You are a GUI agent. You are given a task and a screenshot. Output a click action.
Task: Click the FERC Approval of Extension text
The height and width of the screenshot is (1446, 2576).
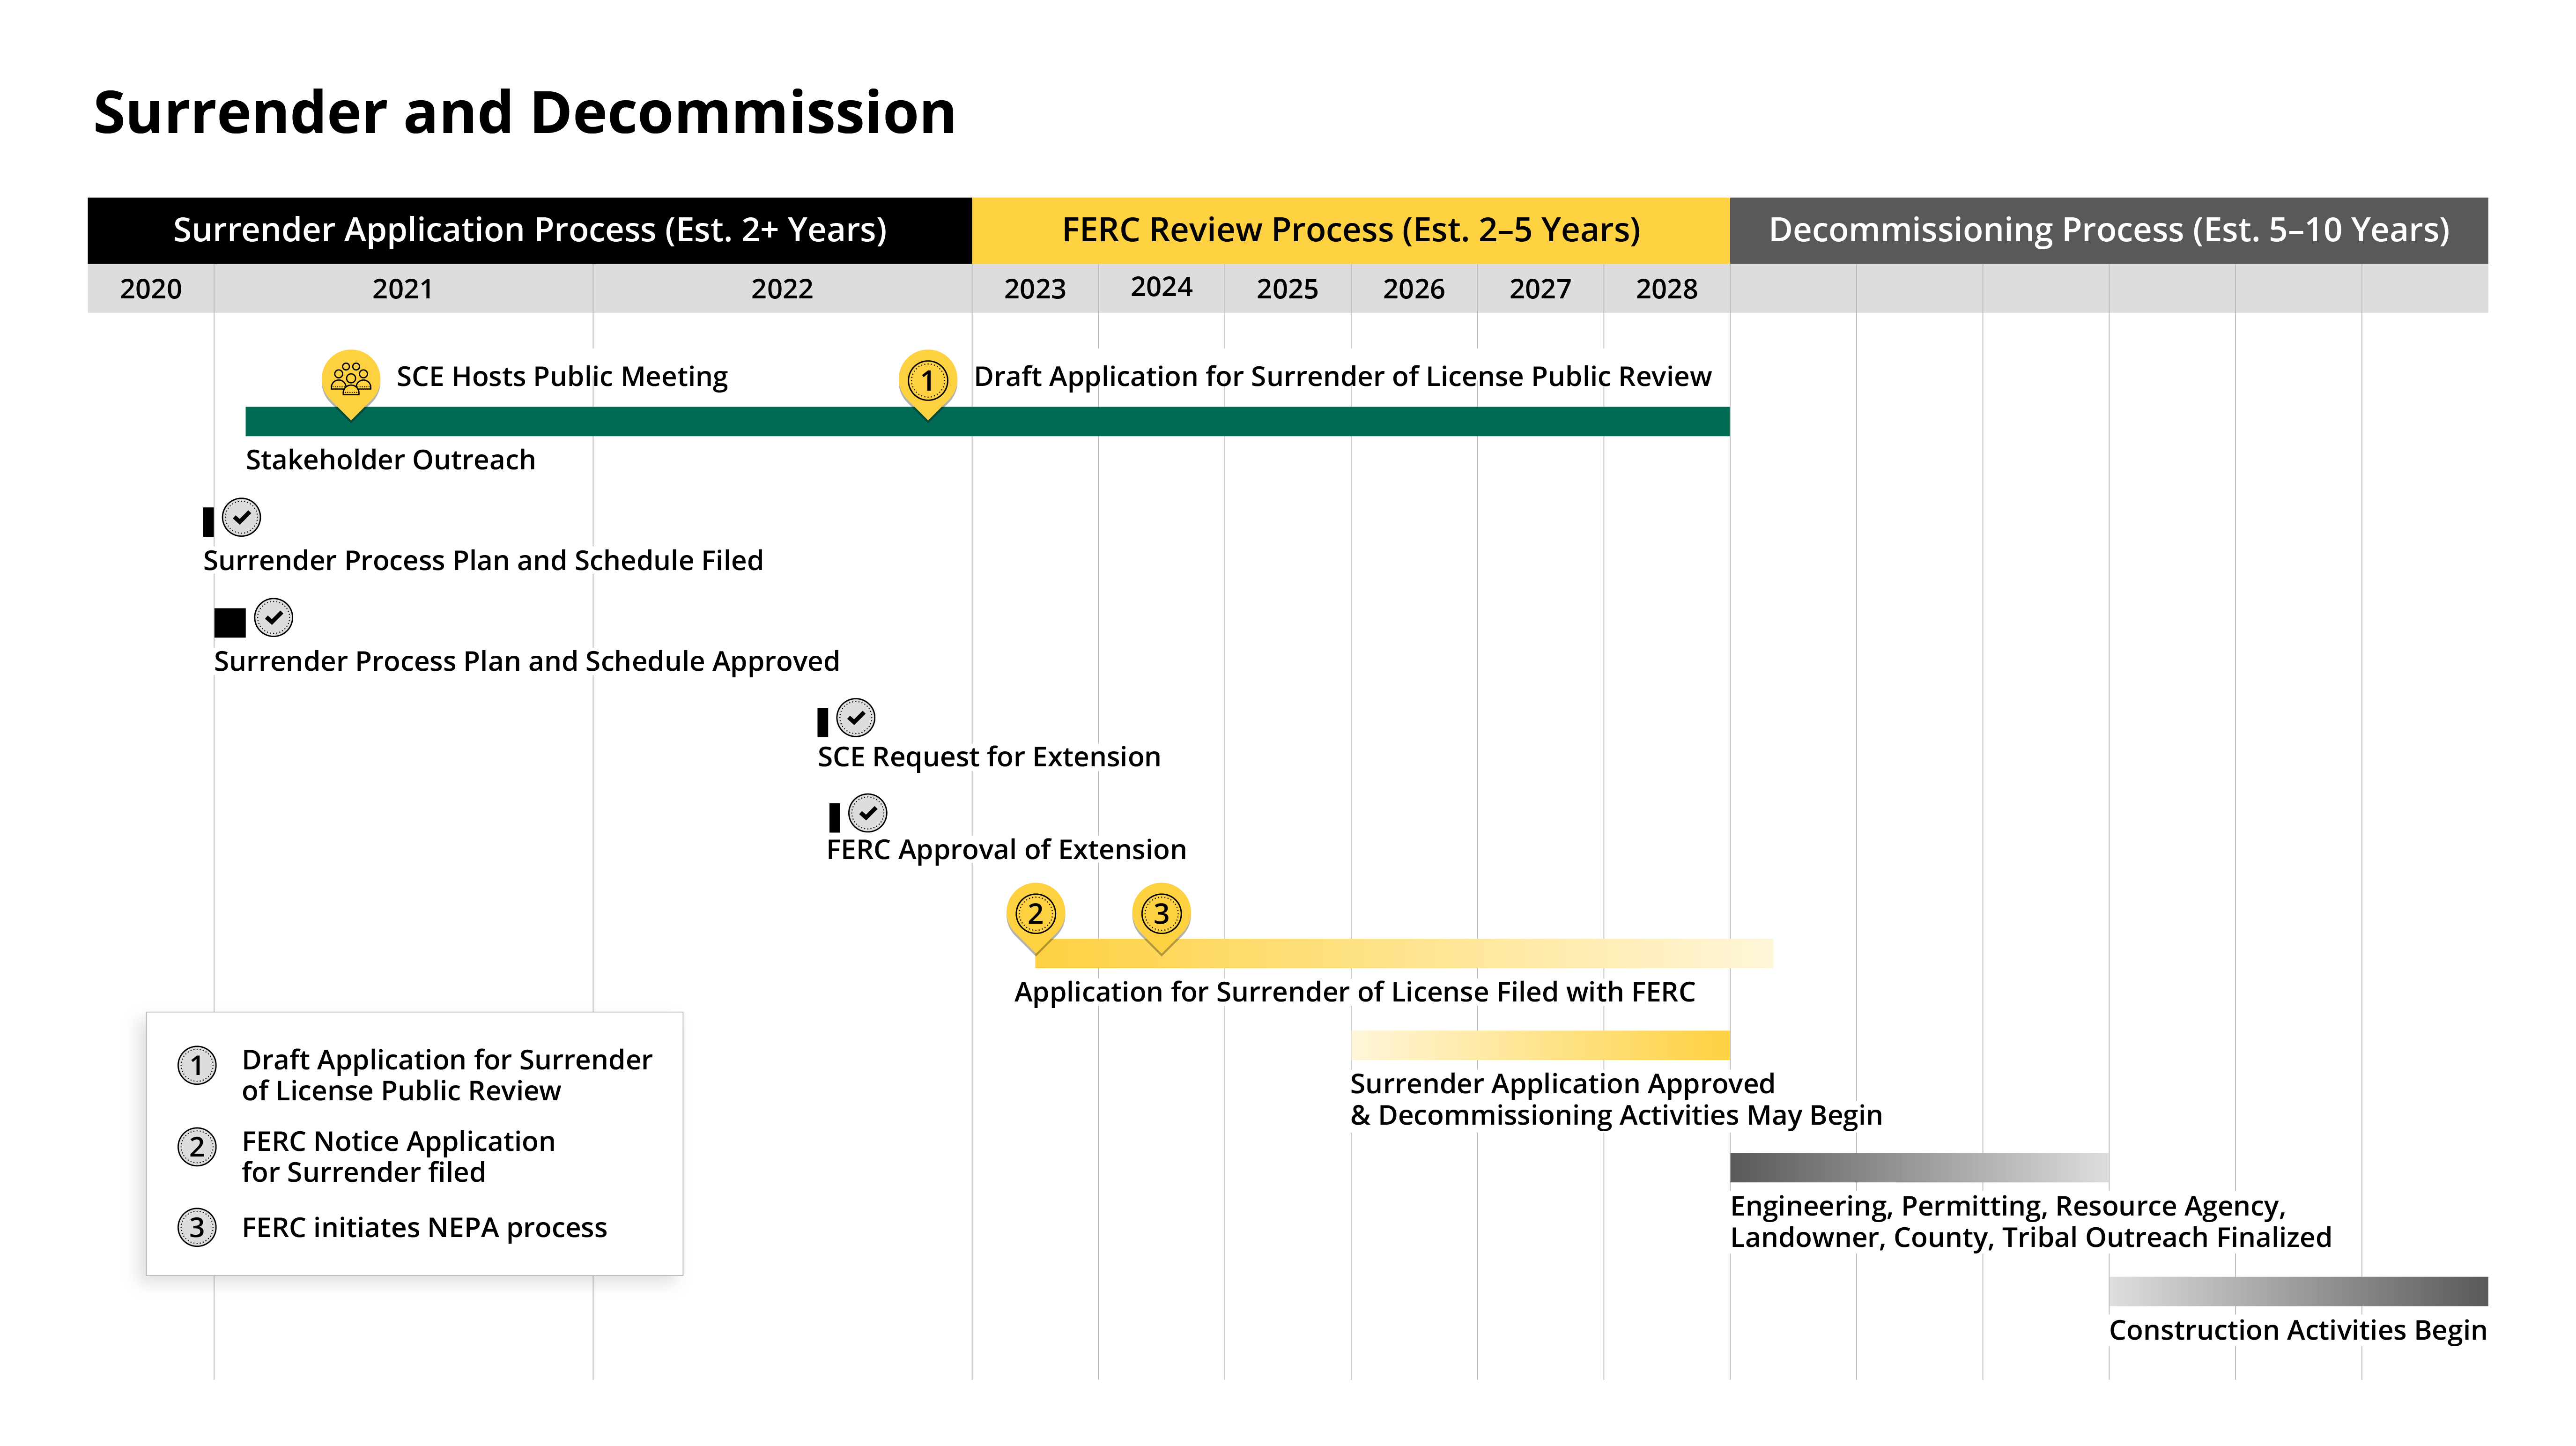[x=1006, y=850]
